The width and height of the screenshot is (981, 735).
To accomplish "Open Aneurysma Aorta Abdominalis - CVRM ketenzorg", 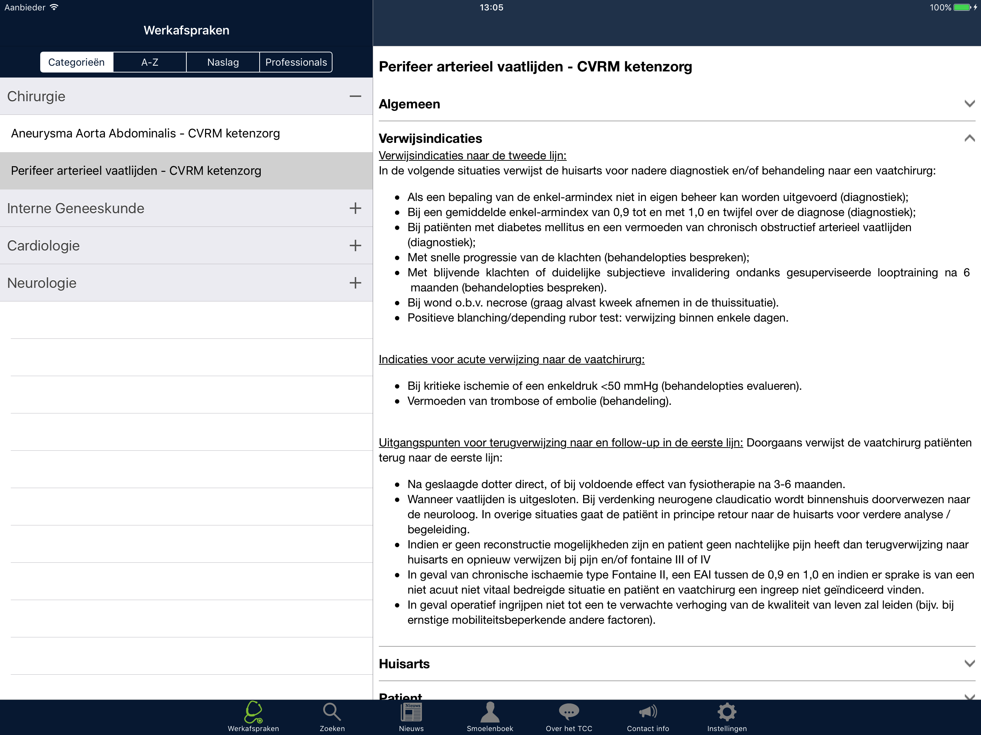I will click(145, 134).
